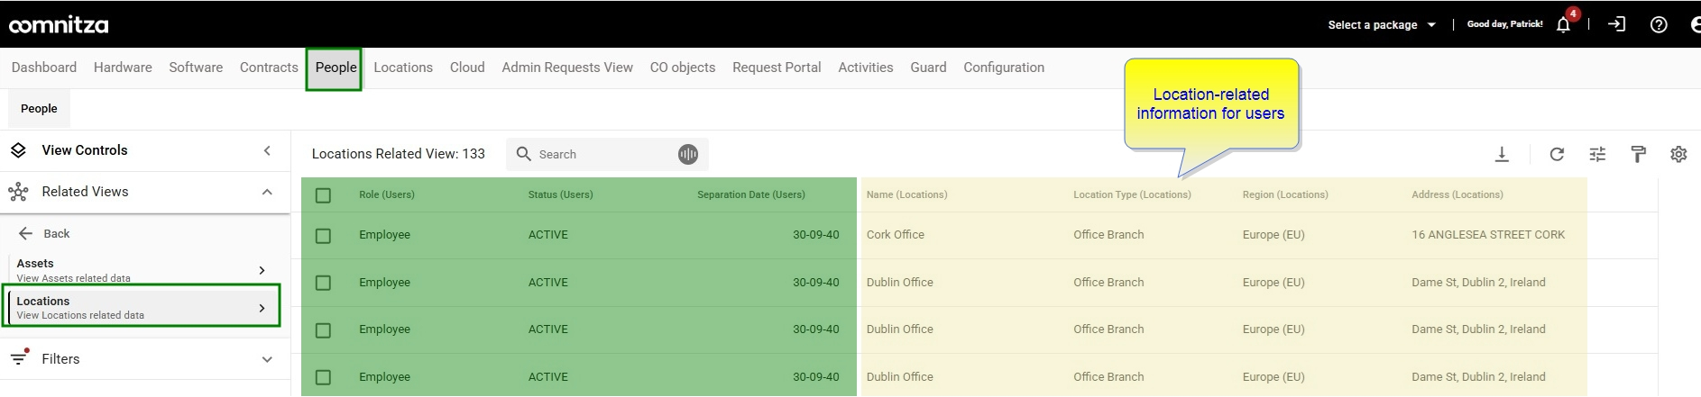Viewport: 1701px width, 397px height.
Task: Open Assets related data arrow
Action: [x=262, y=270]
